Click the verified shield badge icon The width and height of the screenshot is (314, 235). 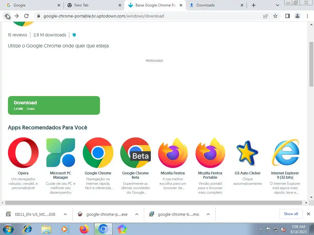74,35
